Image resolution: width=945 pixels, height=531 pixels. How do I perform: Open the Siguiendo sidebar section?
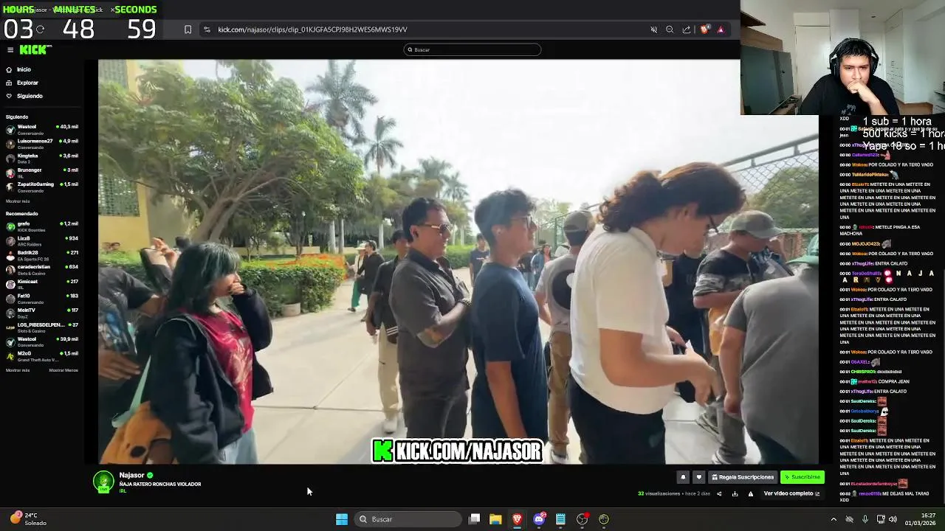pos(30,96)
